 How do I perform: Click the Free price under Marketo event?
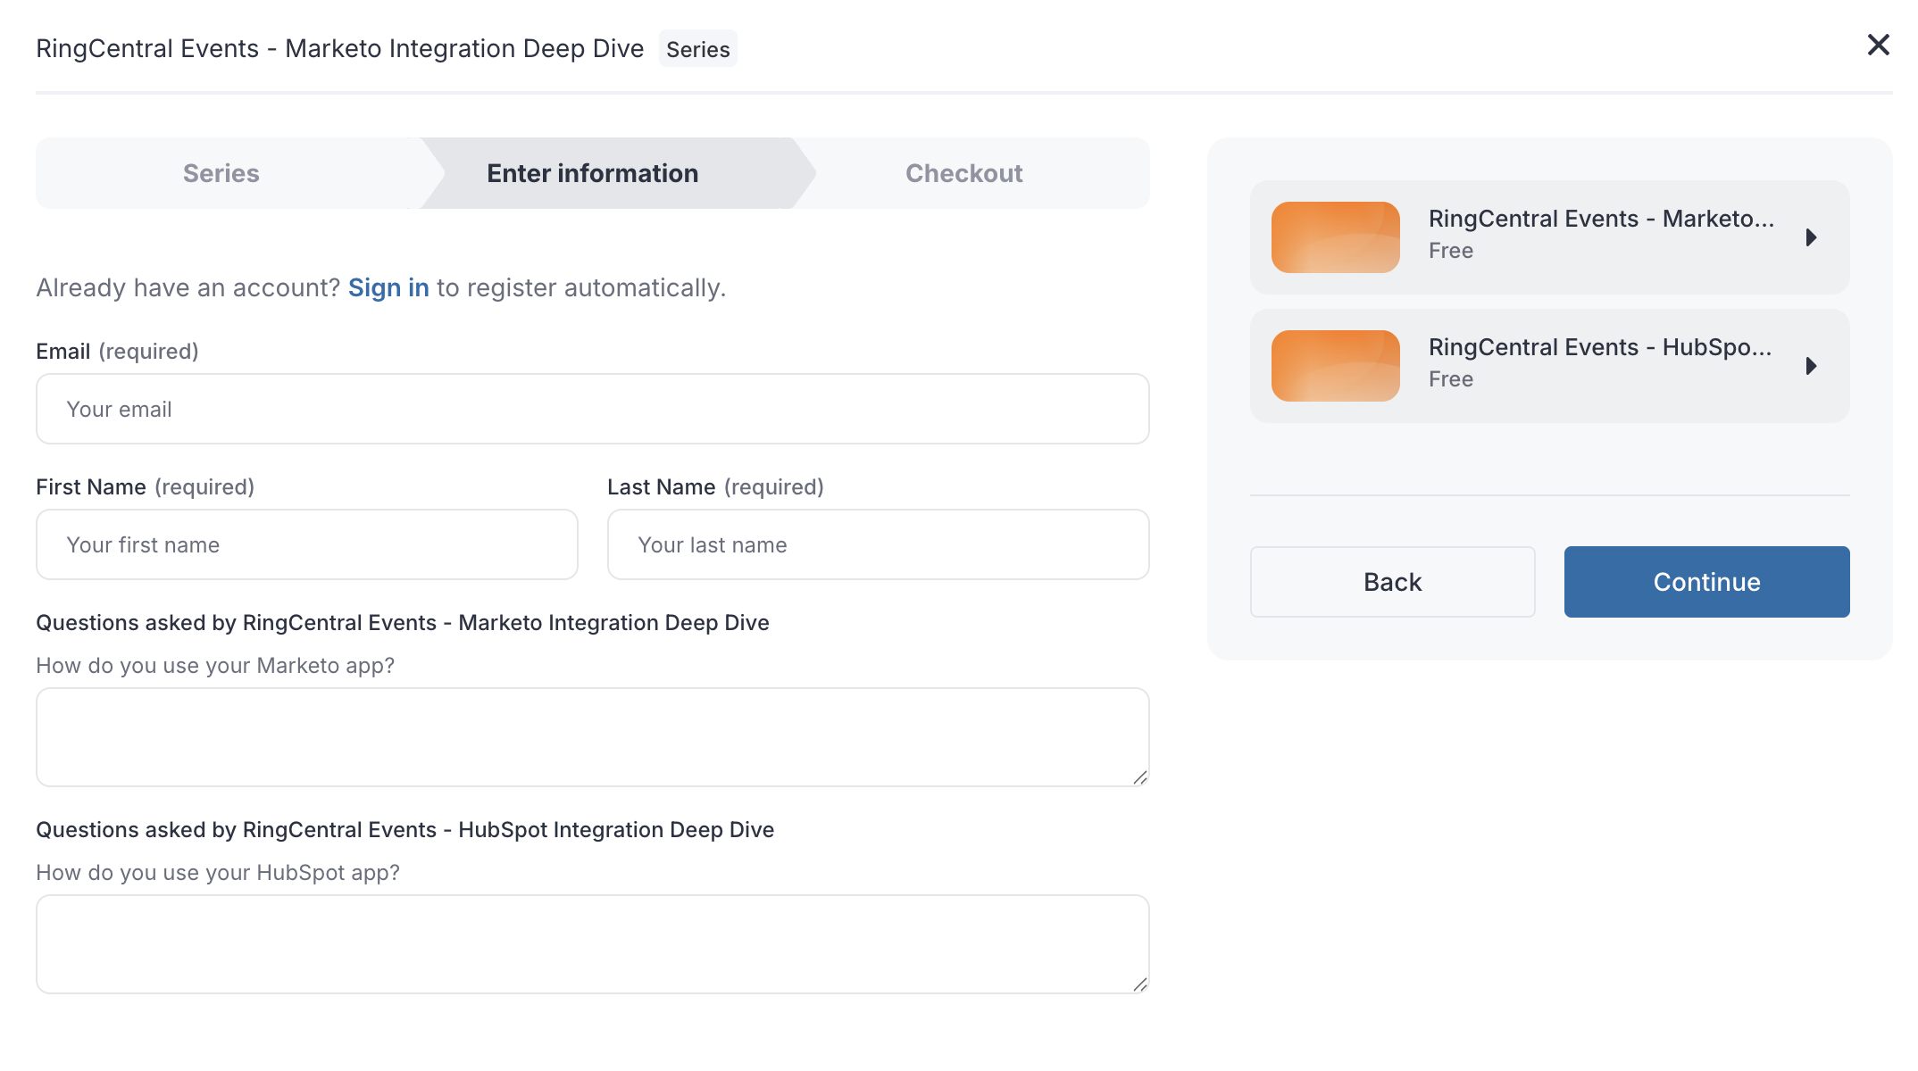pyautogui.click(x=1451, y=251)
